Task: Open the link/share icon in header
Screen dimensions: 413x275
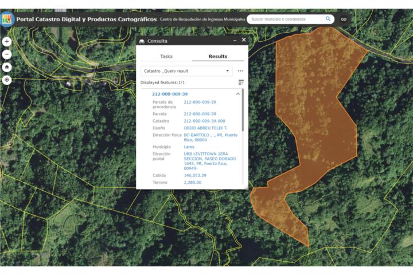Action: coord(344,19)
